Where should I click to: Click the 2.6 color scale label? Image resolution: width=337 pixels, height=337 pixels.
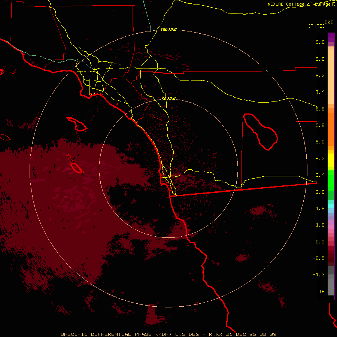(320, 192)
